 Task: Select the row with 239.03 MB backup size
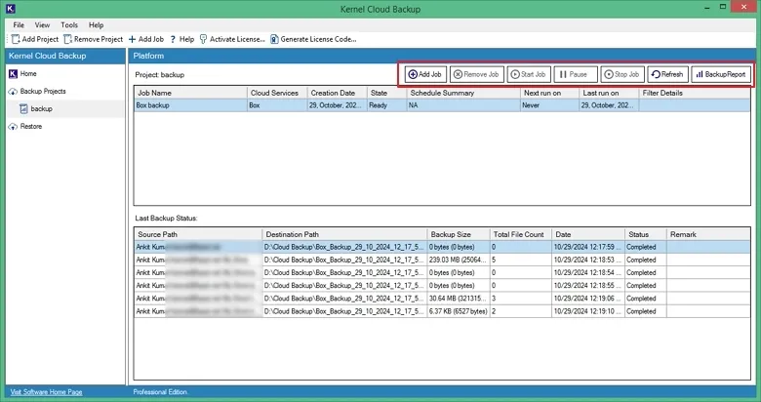(442, 260)
